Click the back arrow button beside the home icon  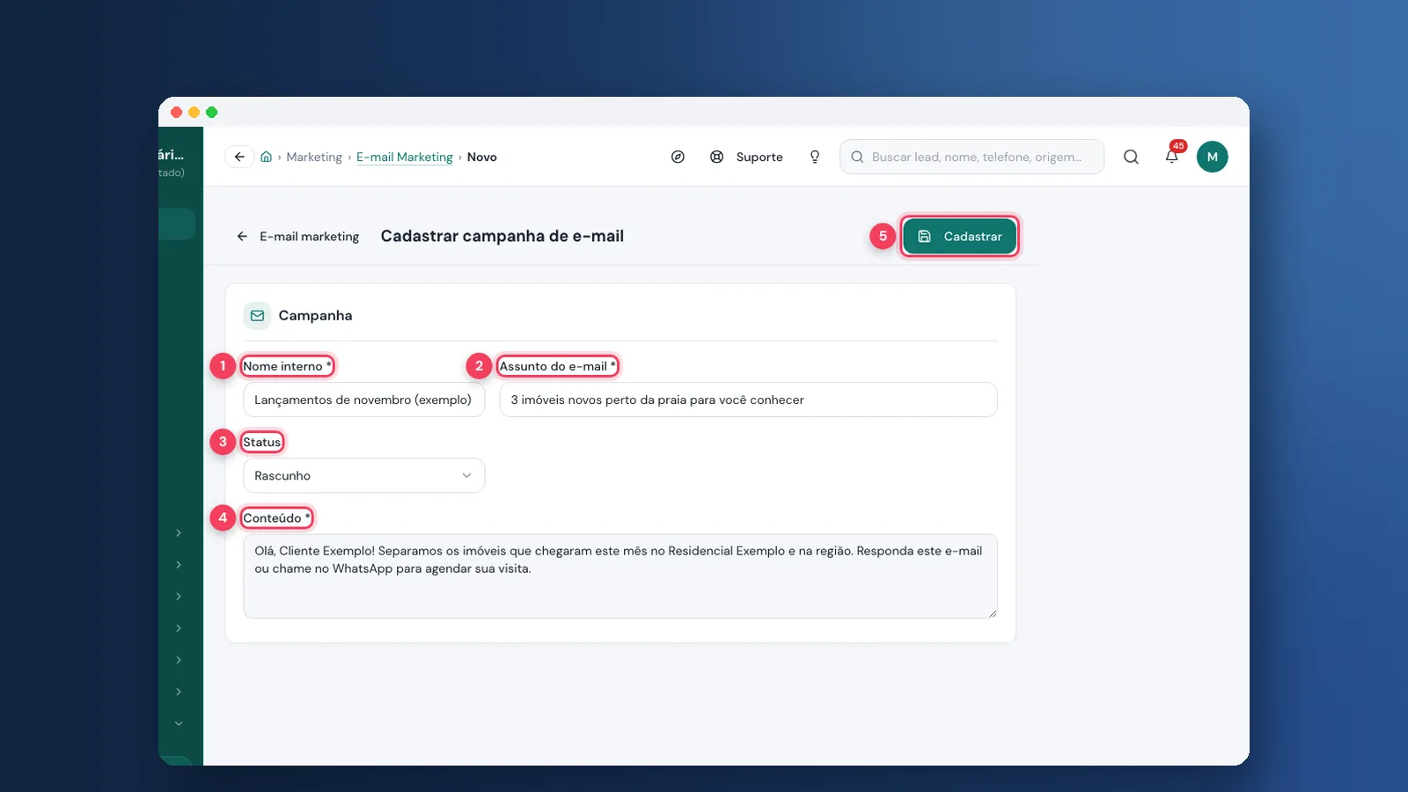point(239,157)
